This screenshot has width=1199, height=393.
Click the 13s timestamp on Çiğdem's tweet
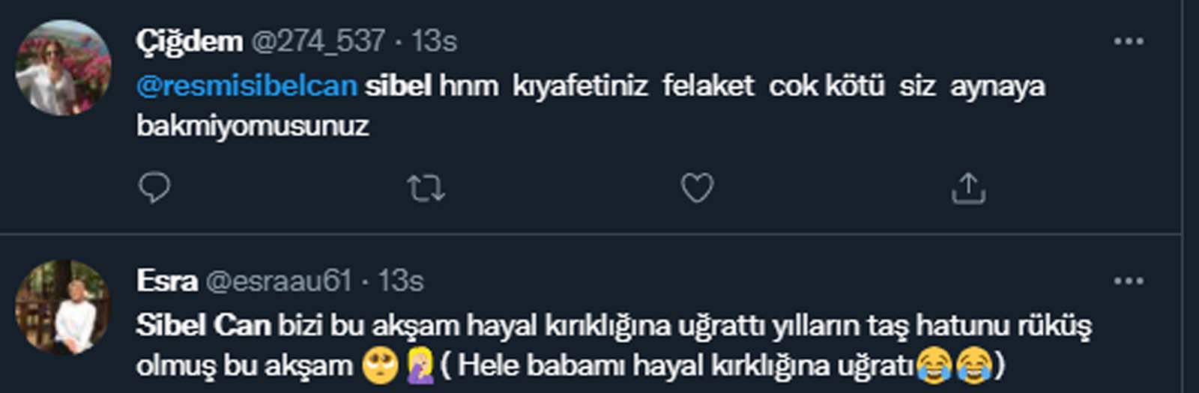coord(434,41)
